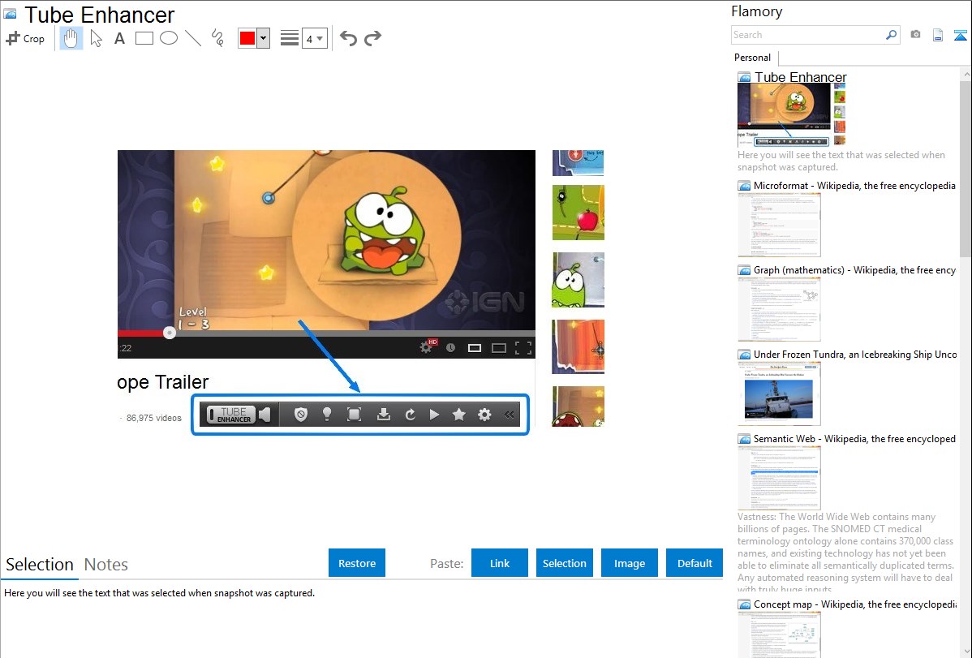The image size is (972, 658).
Task: Select the freehand scribble tool
Action: pos(217,38)
